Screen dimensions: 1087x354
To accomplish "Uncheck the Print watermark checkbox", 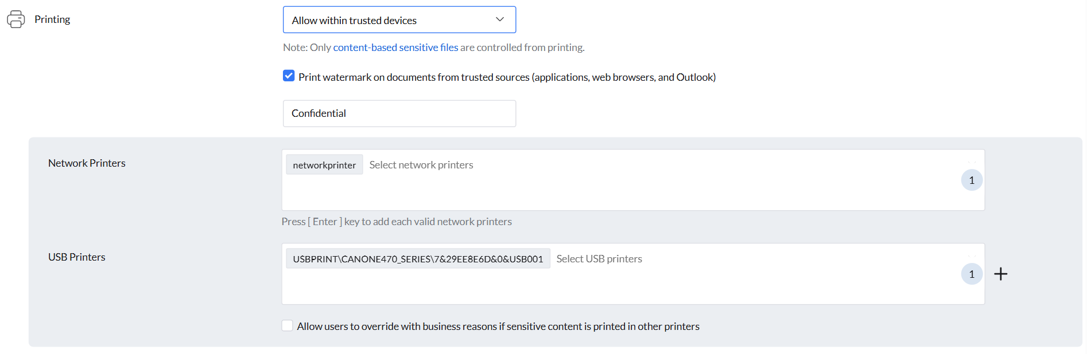I will [x=289, y=76].
